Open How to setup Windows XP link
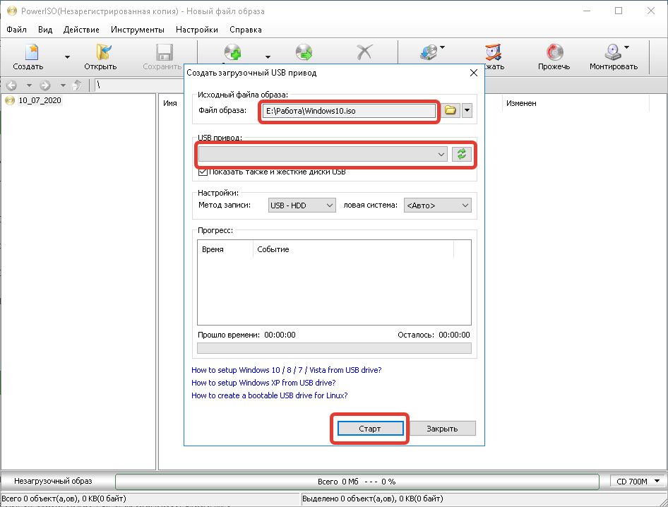This screenshot has width=668, height=507. pos(263,383)
